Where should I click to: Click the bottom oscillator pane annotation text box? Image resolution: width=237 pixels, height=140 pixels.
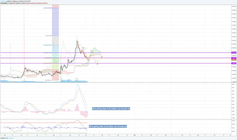click(x=108, y=126)
